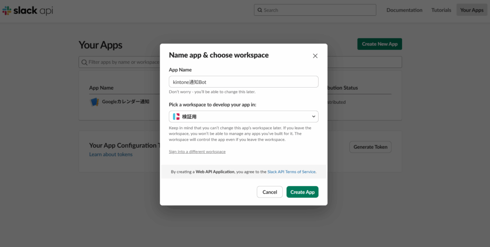Open the Tutorials menu

coord(441,10)
